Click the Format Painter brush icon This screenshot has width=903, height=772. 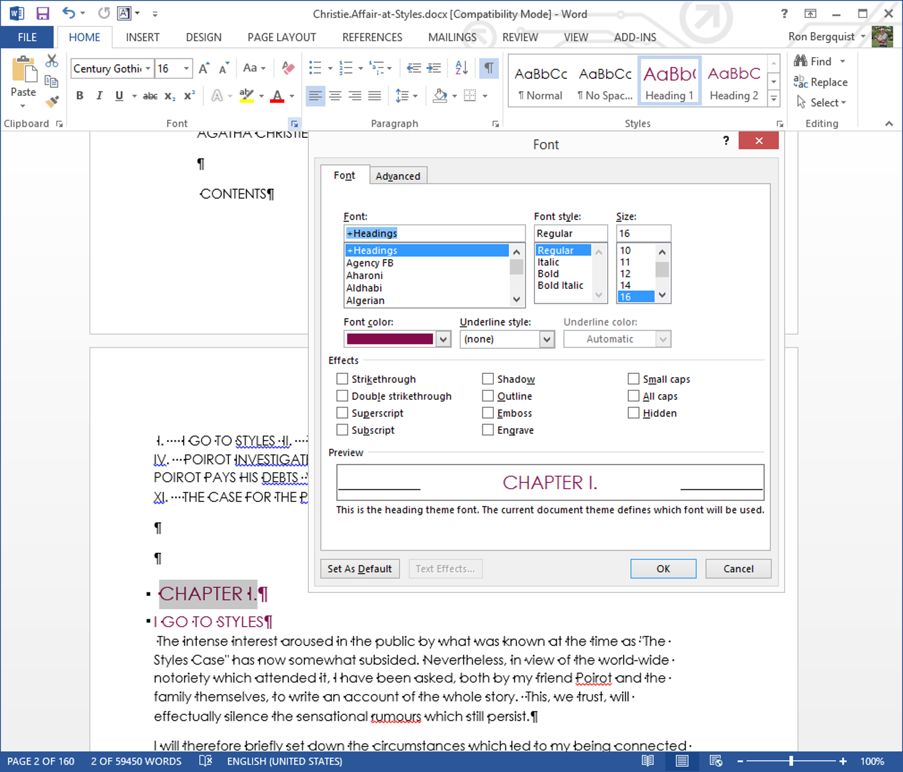(52, 102)
